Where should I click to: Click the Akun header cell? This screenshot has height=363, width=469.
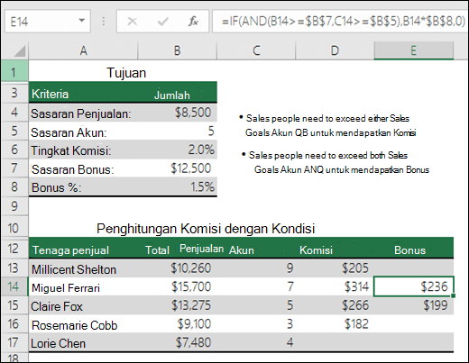point(256,249)
